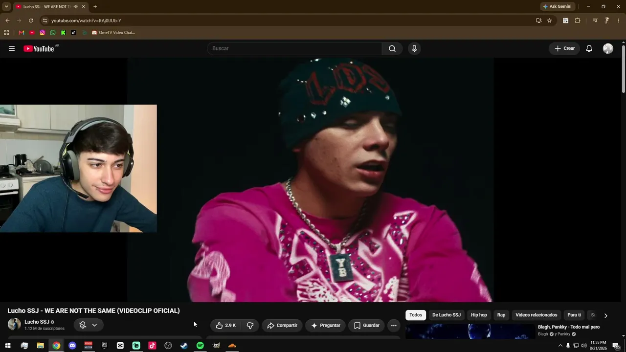The image size is (626, 352).
Task: Open a new browser tab
Action: pos(95,7)
